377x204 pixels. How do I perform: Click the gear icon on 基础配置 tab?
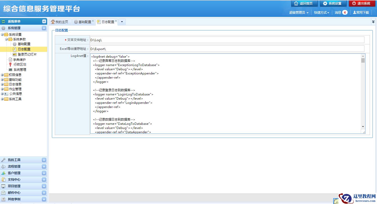[x=76, y=22]
